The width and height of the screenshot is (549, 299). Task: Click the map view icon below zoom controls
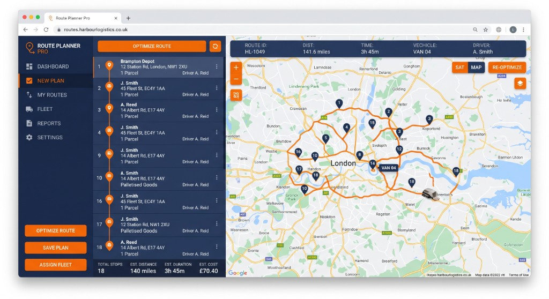point(236,95)
